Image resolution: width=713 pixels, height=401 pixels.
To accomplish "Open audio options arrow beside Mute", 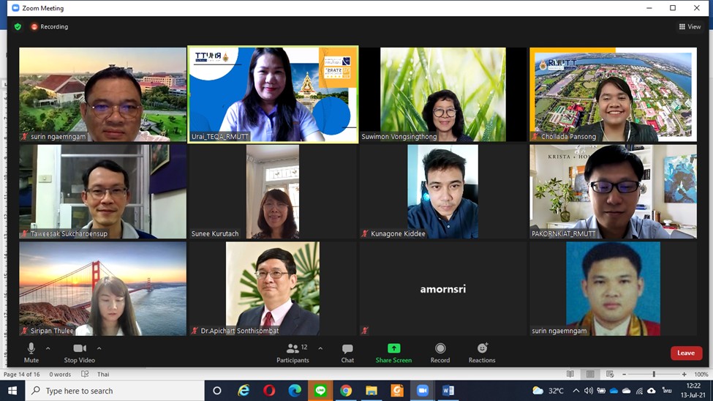I will (x=48, y=348).
